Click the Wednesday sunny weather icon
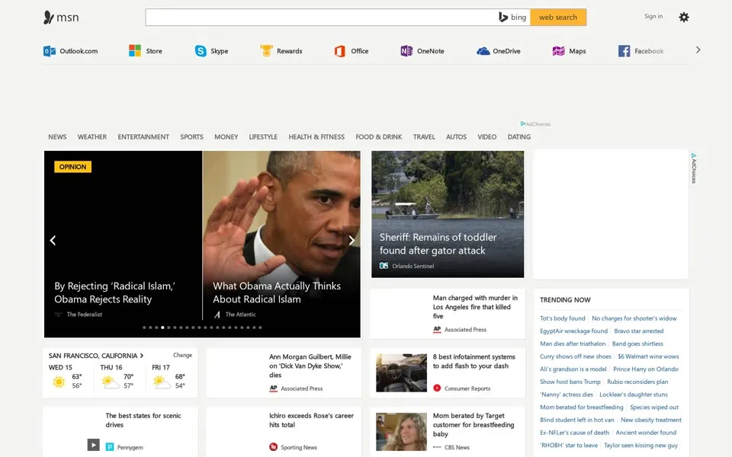The image size is (732, 457). 59,382
